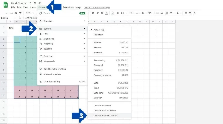Select the paint format icon
Viewport: 223px width, 124px height.
tap(21, 13)
